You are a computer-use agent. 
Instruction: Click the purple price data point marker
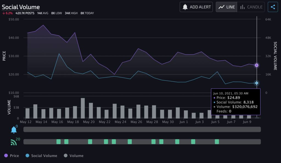point(257,65)
